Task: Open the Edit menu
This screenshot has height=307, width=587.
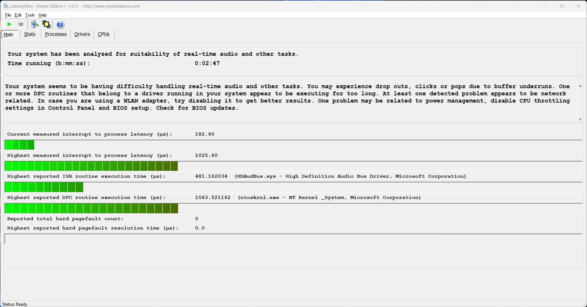Action: point(18,15)
